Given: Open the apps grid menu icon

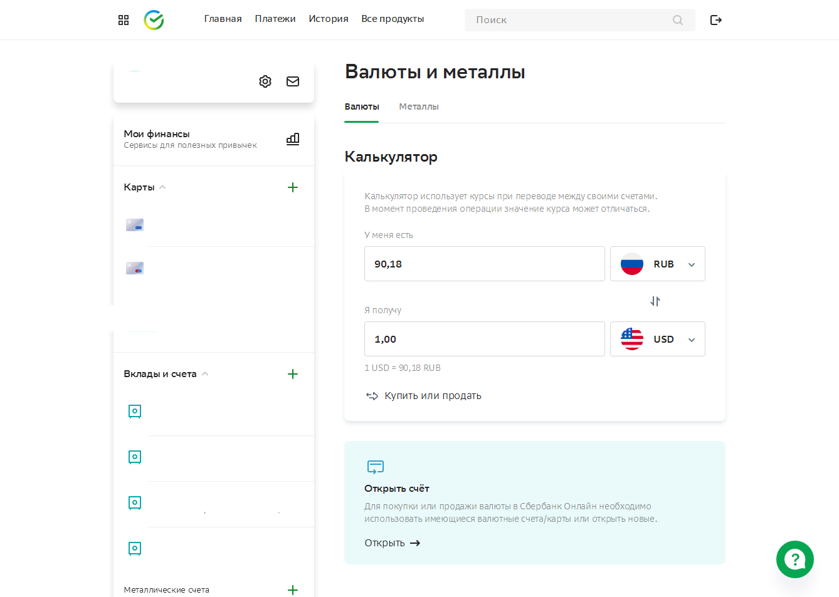Looking at the screenshot, I should [x=124, y=20].
